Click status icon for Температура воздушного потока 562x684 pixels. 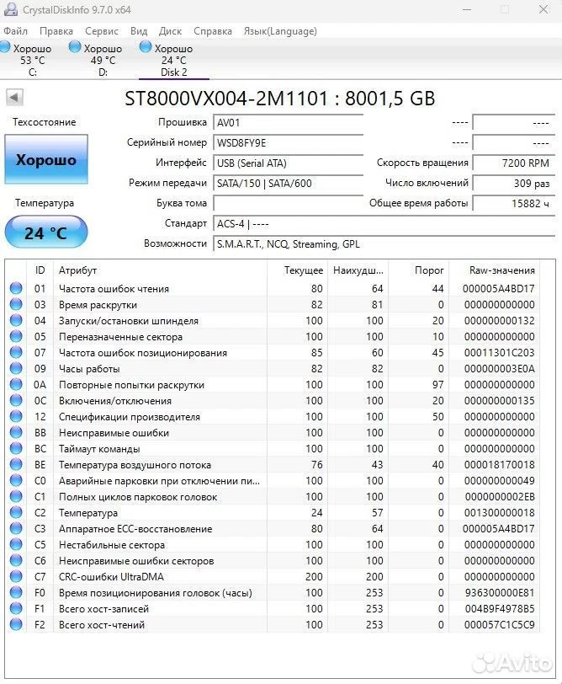(x=16, y=465)
